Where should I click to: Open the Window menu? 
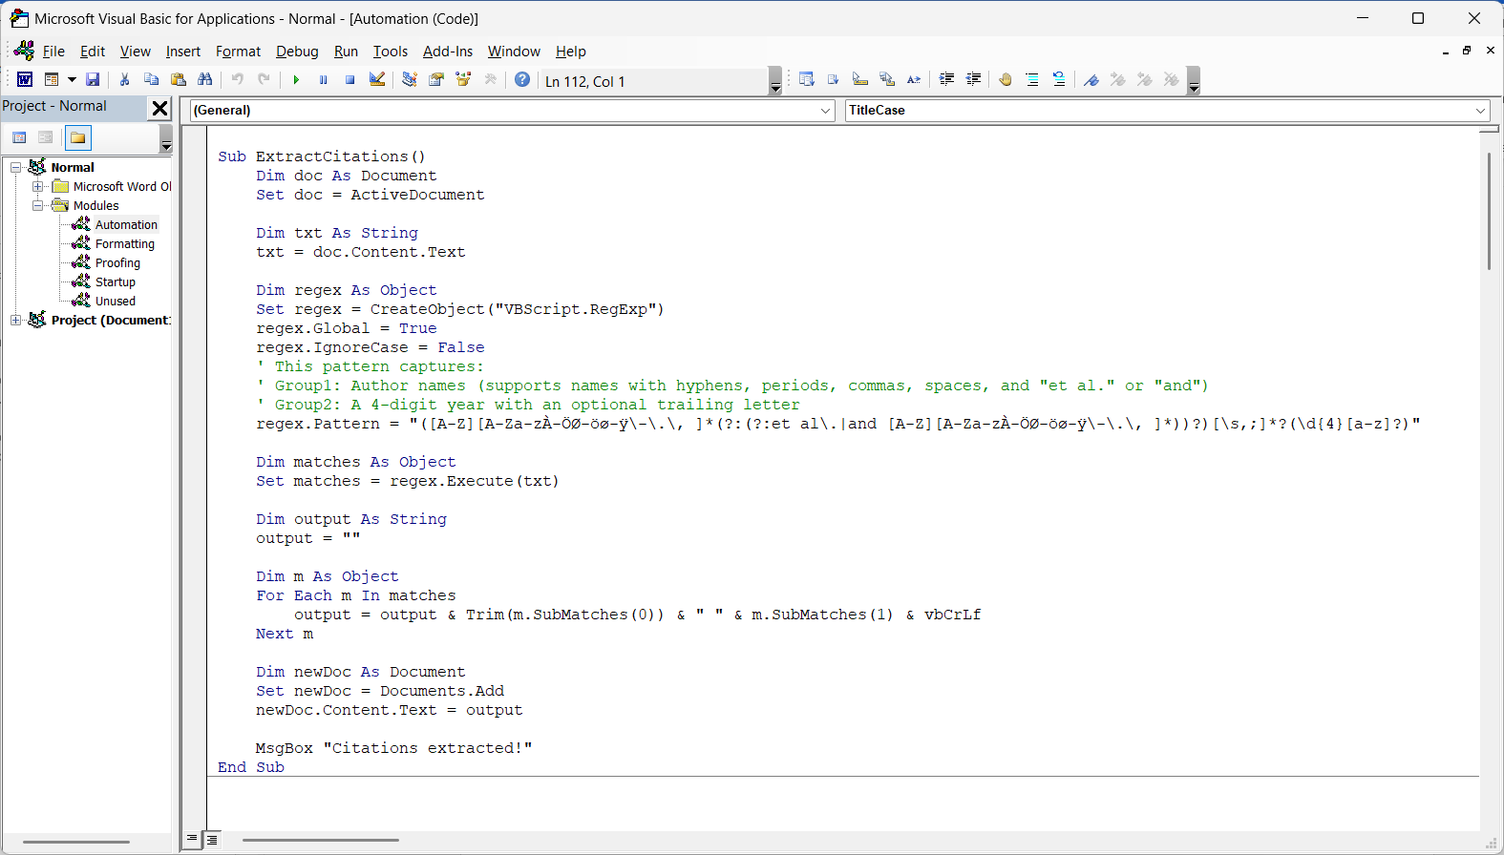[514, 52]
